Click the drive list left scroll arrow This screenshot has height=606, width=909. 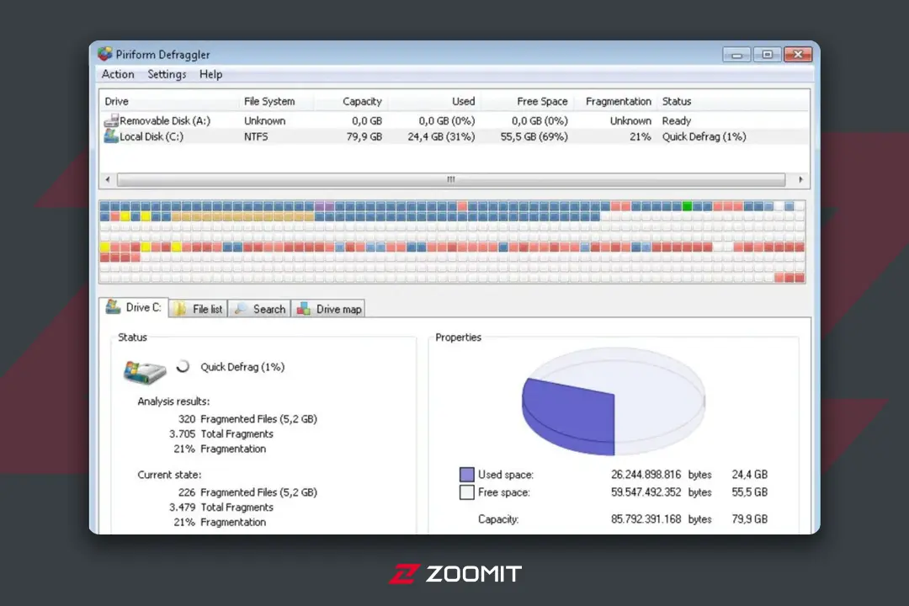click(x=108, y=180)
